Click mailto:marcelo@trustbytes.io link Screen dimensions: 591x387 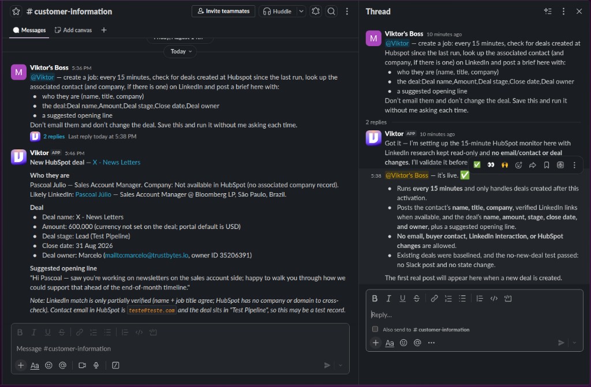click(x=147, y=255)
